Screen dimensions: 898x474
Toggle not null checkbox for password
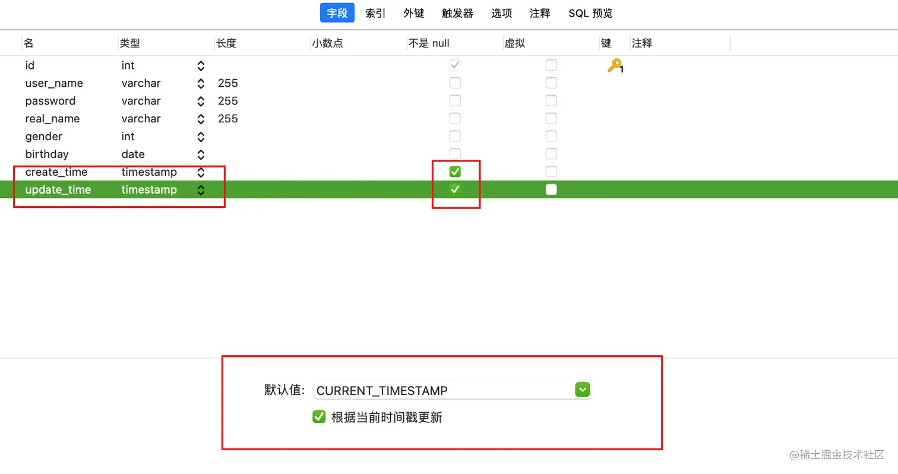pos(455,100)
